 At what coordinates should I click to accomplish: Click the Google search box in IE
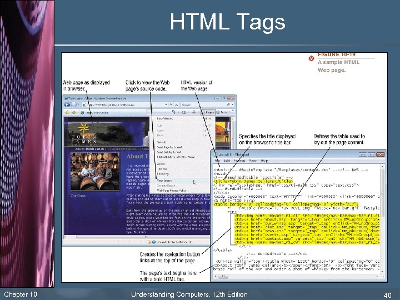point(203,105)
